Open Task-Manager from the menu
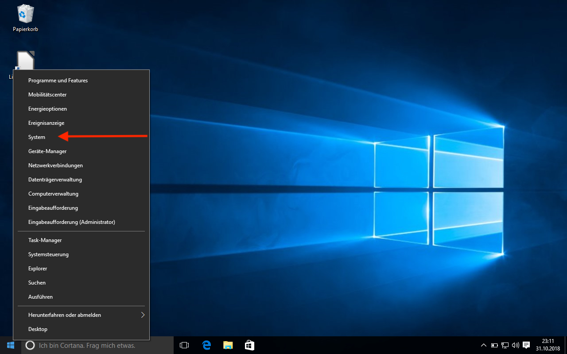567x354 pixels. pos(81,240)
